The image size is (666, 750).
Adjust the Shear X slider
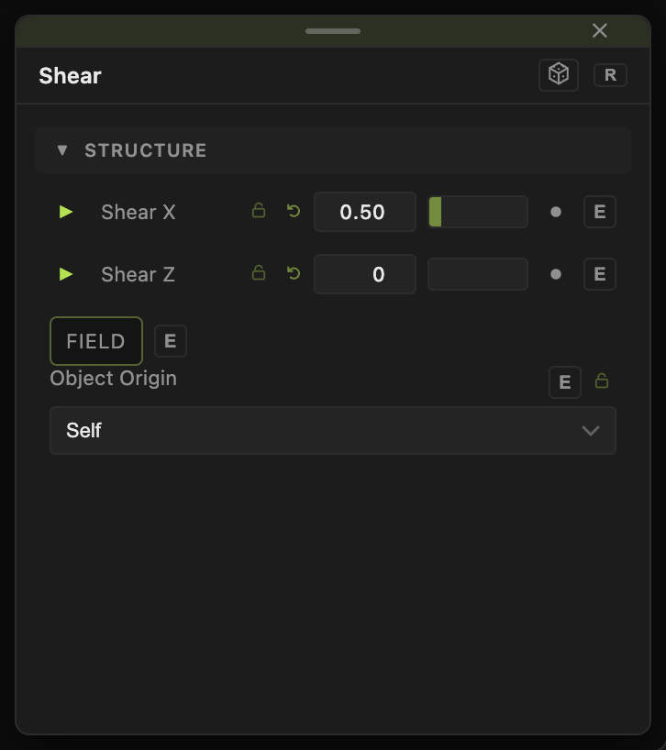[478, 212]
